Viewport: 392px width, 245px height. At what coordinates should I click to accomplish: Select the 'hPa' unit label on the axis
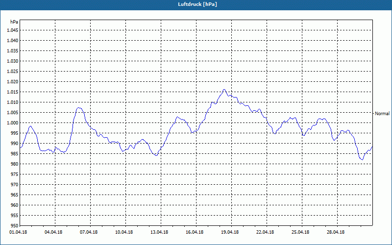point(14,22)
